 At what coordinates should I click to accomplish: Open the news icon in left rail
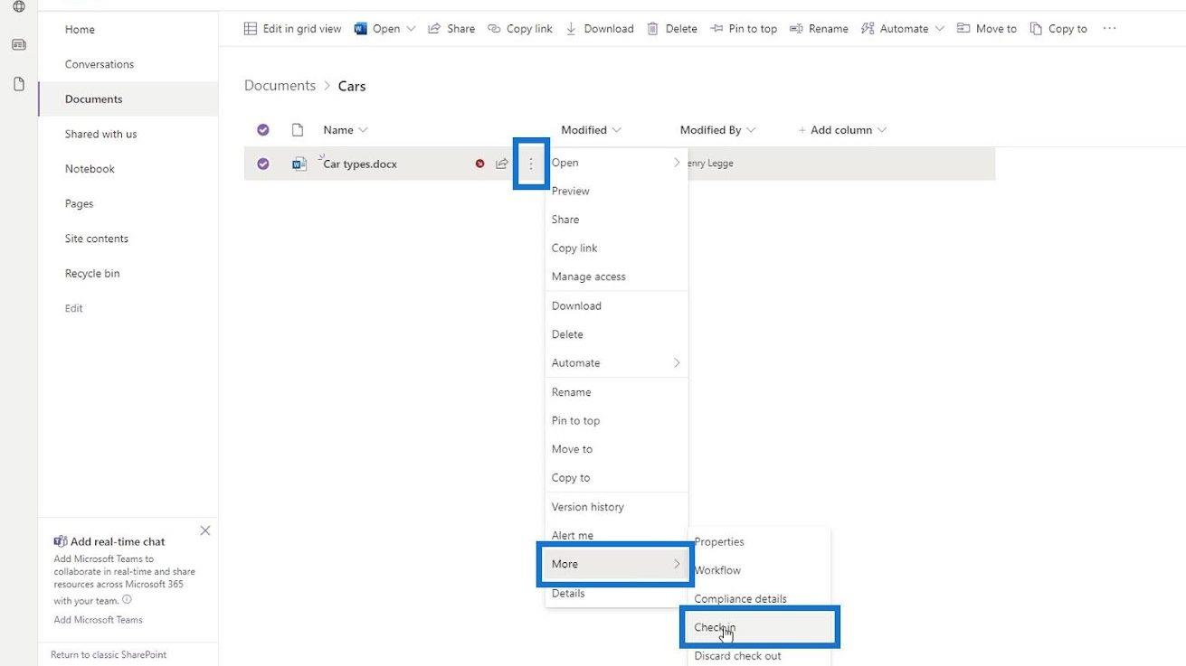(19, 44)
